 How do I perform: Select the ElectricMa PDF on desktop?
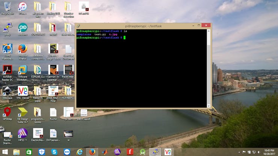point(38,135)
